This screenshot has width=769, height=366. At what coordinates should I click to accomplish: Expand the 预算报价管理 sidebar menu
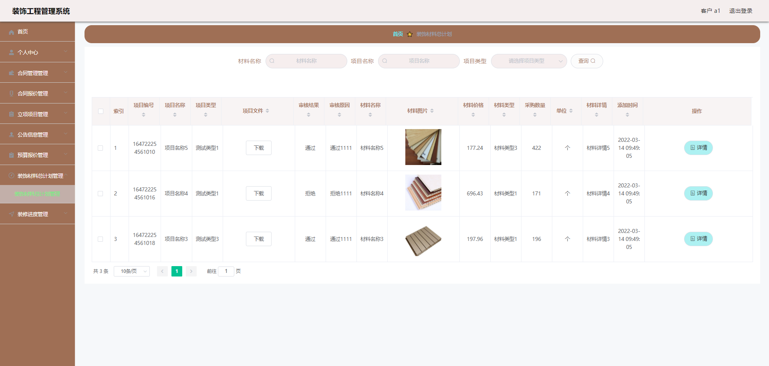pos(37,155)
